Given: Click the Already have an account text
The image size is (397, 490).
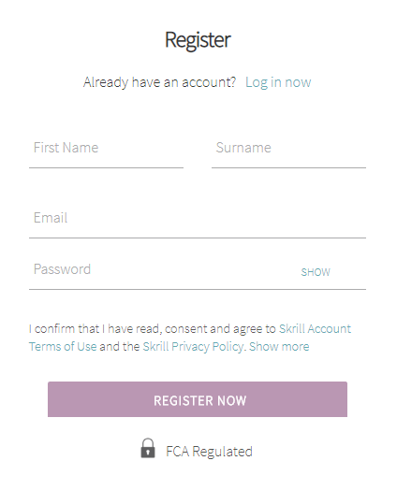Looking at the screenshot, I should click(159, 82).
